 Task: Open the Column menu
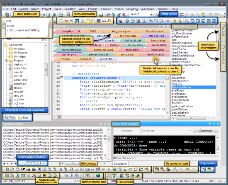[106, 9]
